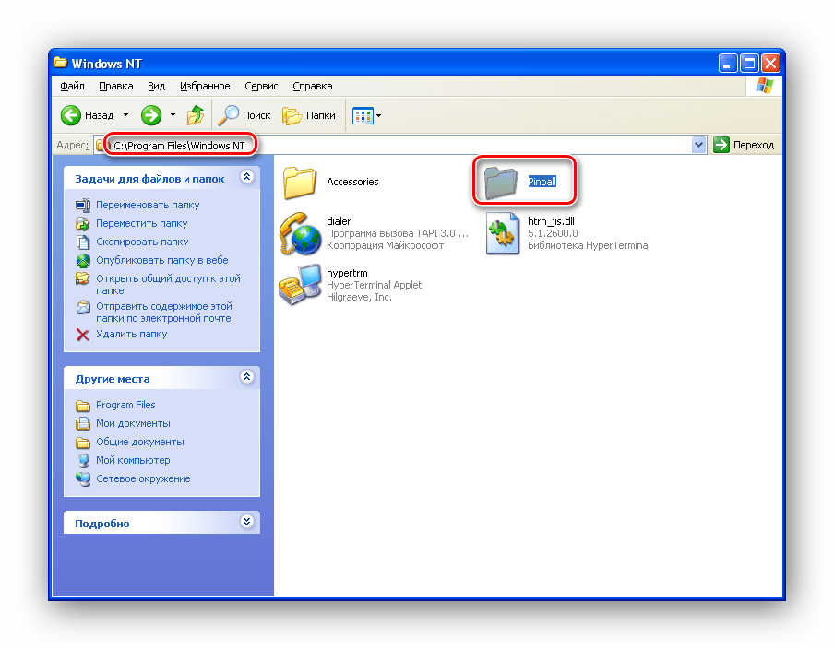Collapse the Задачи для файлов и папок panel
Viewport: 834px width, 649px height.
(x=246, y=177)
